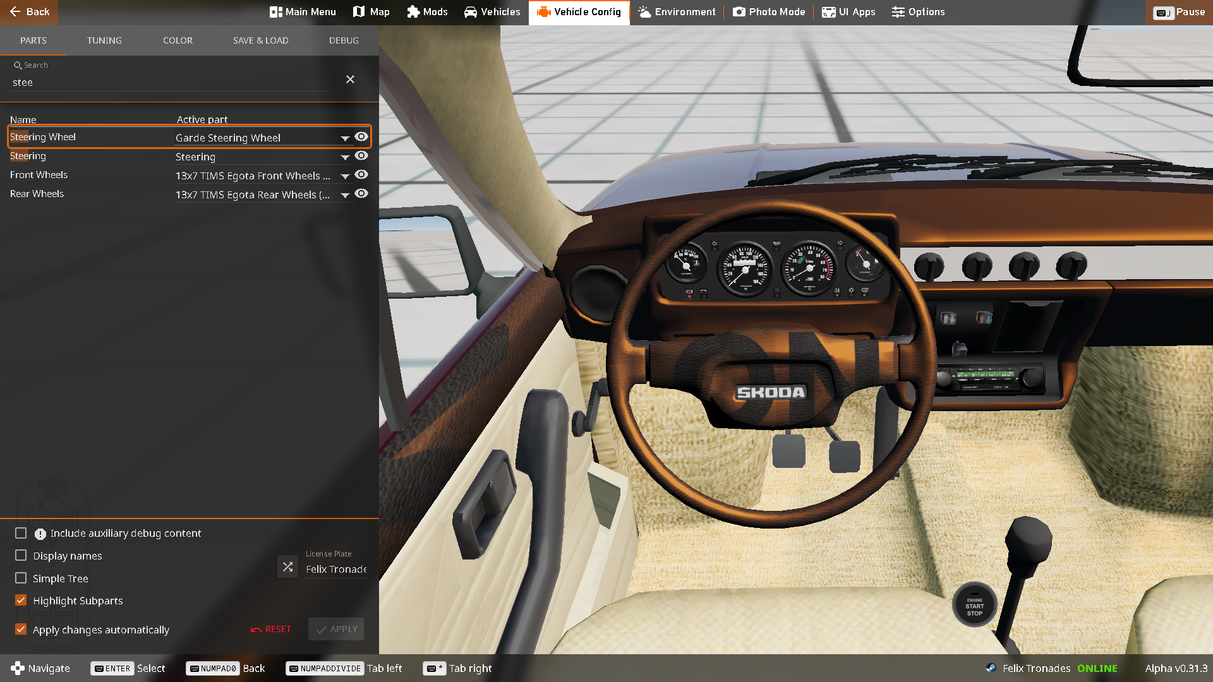Screen dimensions: 1213x682
Task: Click the Pause button
Action: (1179, 12)
